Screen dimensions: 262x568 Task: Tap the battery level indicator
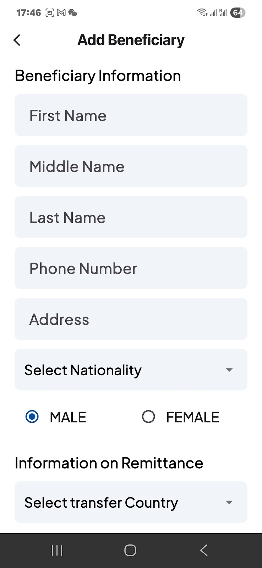coord(238,13)
